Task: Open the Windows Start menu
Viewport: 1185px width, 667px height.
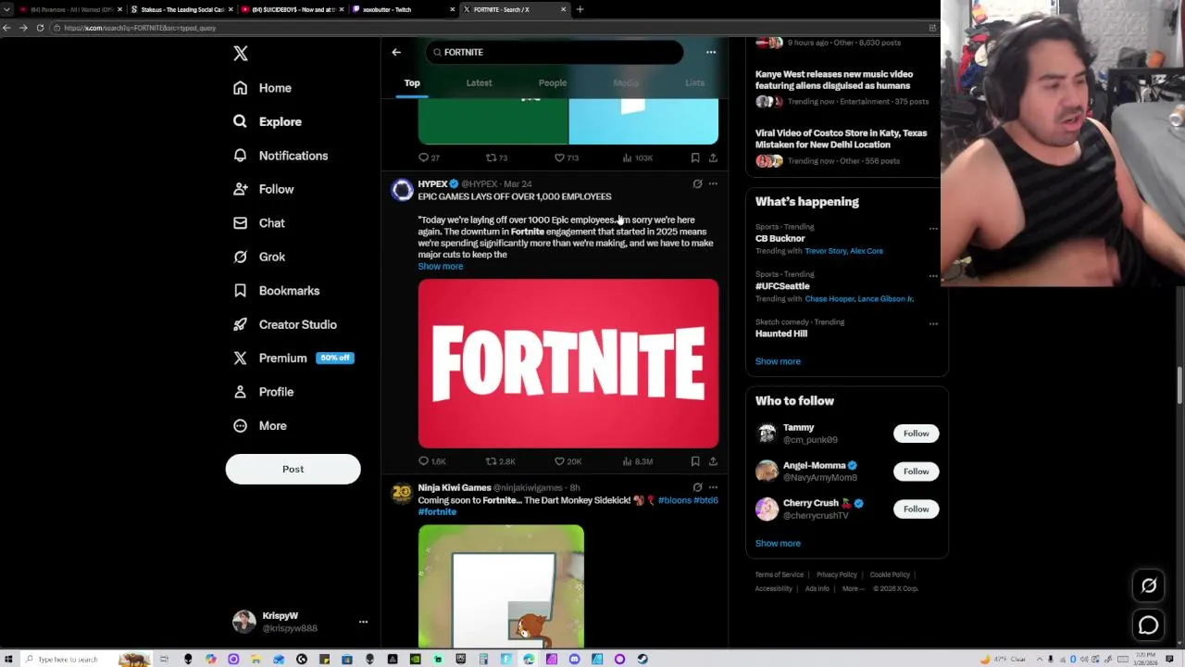Action: pos(7,660)
